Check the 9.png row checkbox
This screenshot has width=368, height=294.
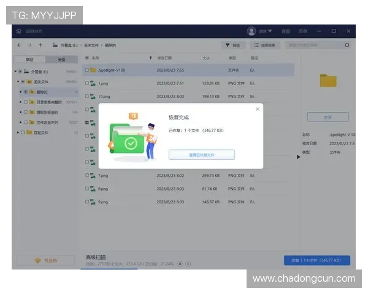[87, 202]
